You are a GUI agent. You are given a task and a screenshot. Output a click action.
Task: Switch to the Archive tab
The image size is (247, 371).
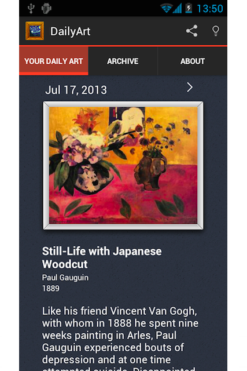[123, 61]
